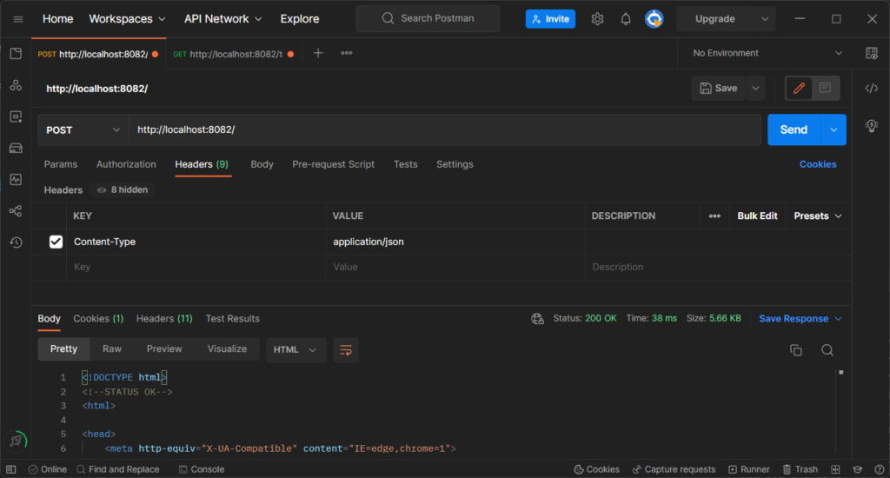Open Mock Servers sidebar icon
Image resolution: width=890 pixels, height=478 pixels.
16,148
